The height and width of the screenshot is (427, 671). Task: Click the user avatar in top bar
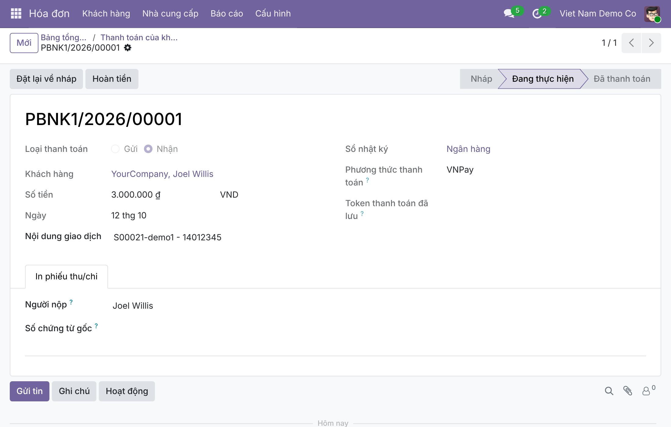pyautogui.click(x=652, y=14)
